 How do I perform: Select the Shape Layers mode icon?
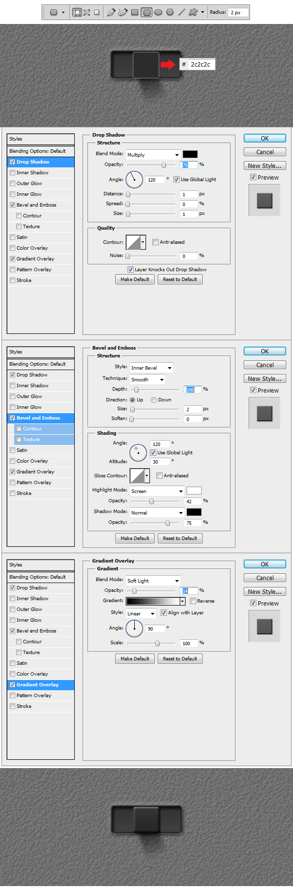[x=77, y=12]
